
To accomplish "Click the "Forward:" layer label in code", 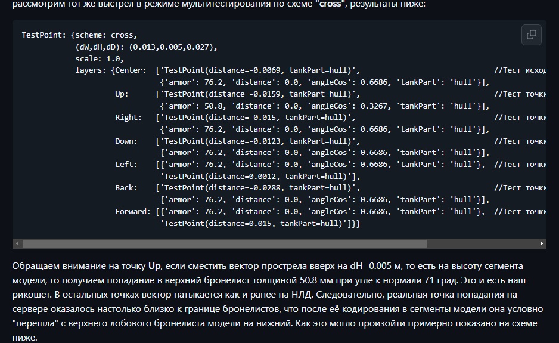I will coord(133,212).
